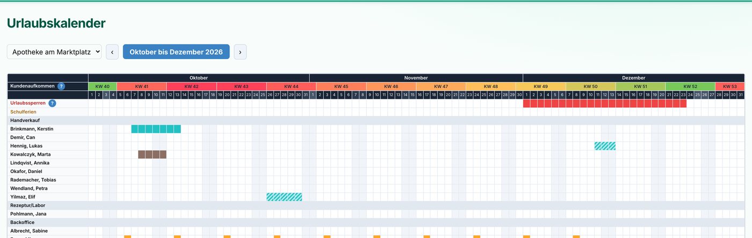Viewport: 752px width, 238px height.
Task: Select the KW 53 week header
Action: click(x=730, y=86)
